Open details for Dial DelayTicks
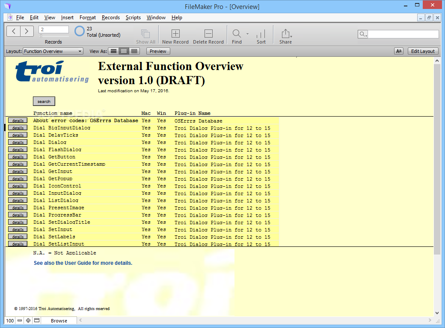Screen dimensions: 445x328 point(18,135)
